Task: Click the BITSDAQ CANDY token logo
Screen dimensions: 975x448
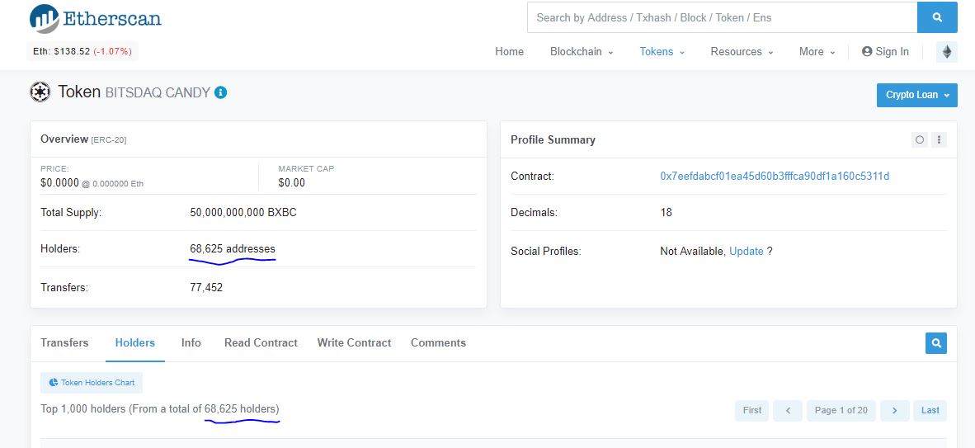Action: pyautogui.click(x=40, y=92)
